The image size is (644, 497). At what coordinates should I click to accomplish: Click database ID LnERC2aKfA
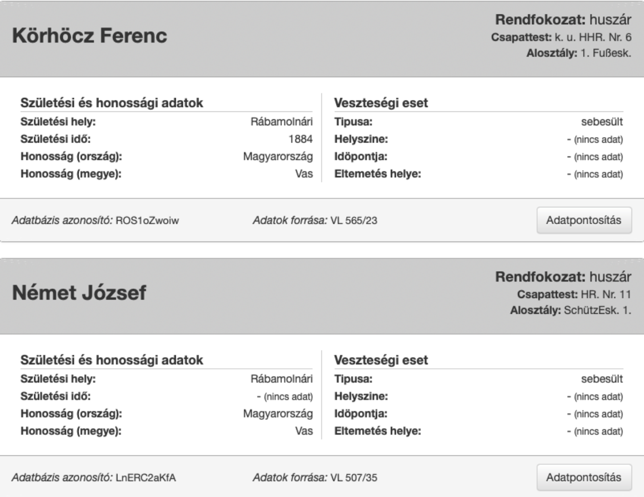(146, 478)
